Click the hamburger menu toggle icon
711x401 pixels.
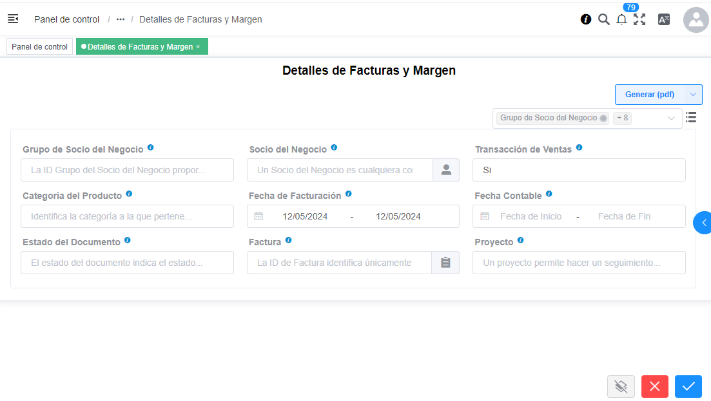pos(13,19)
